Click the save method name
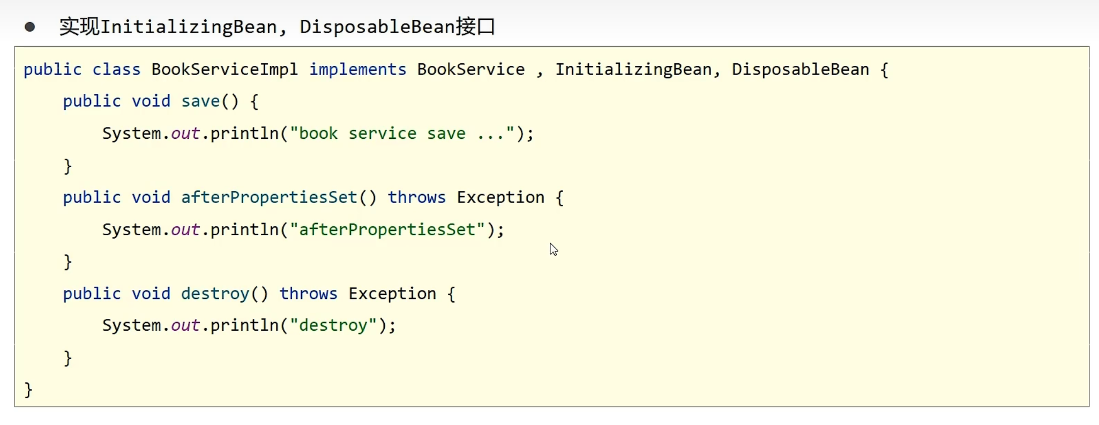 pos(200,101)
